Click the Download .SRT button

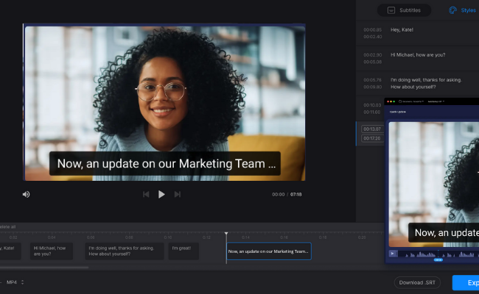tap(417, 283)
